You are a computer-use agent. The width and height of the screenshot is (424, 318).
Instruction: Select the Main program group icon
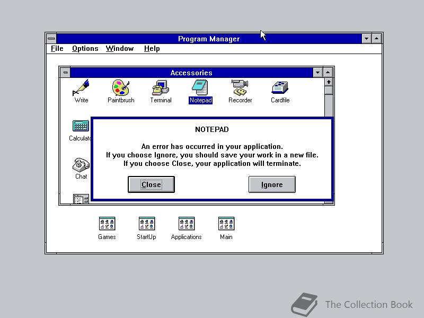click(226, 224)
